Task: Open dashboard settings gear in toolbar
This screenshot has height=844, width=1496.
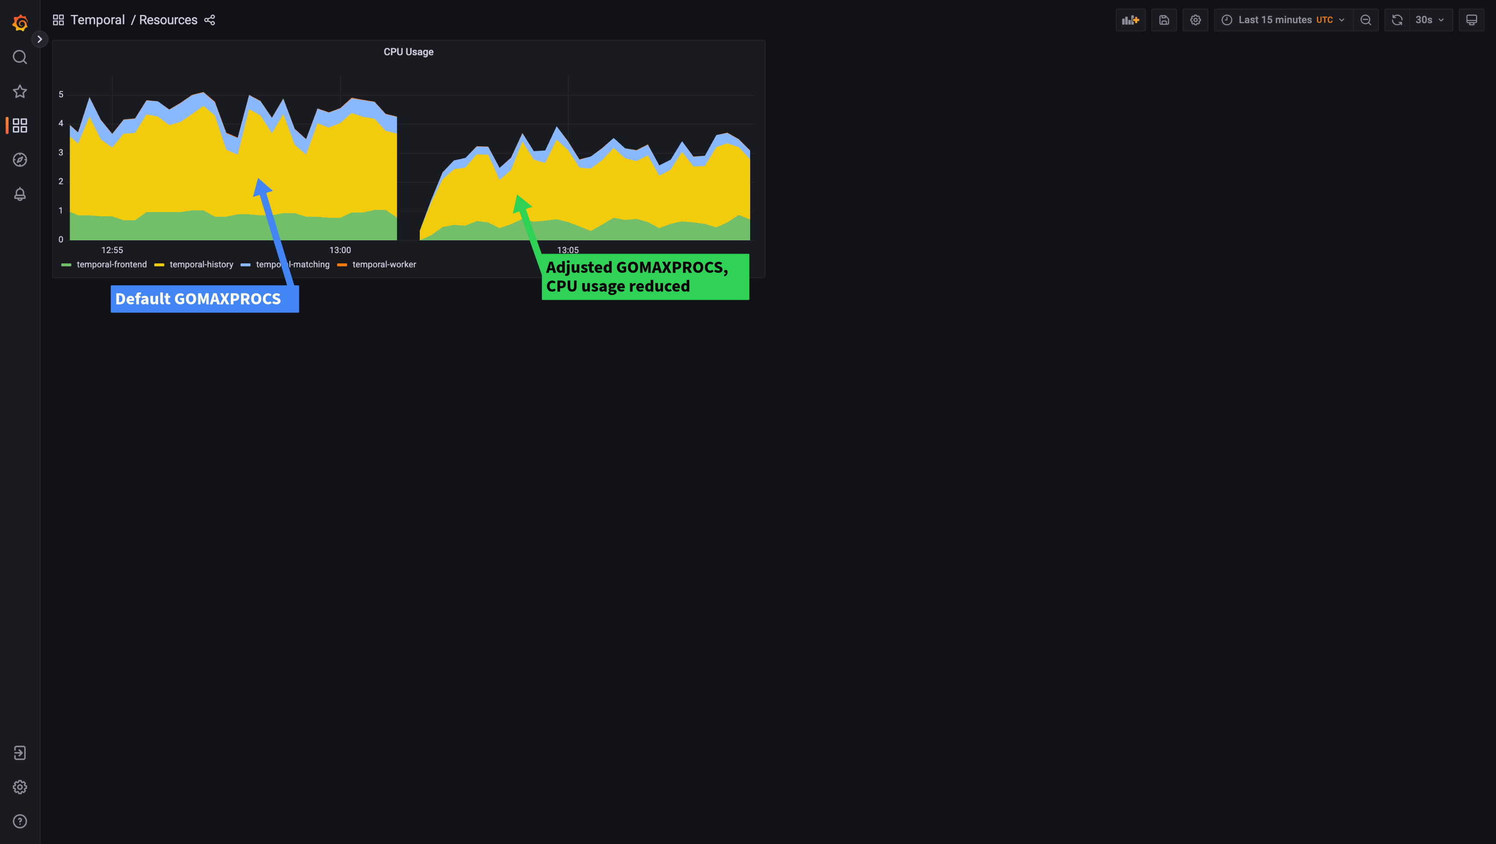Action: (x=1195, y=20)
